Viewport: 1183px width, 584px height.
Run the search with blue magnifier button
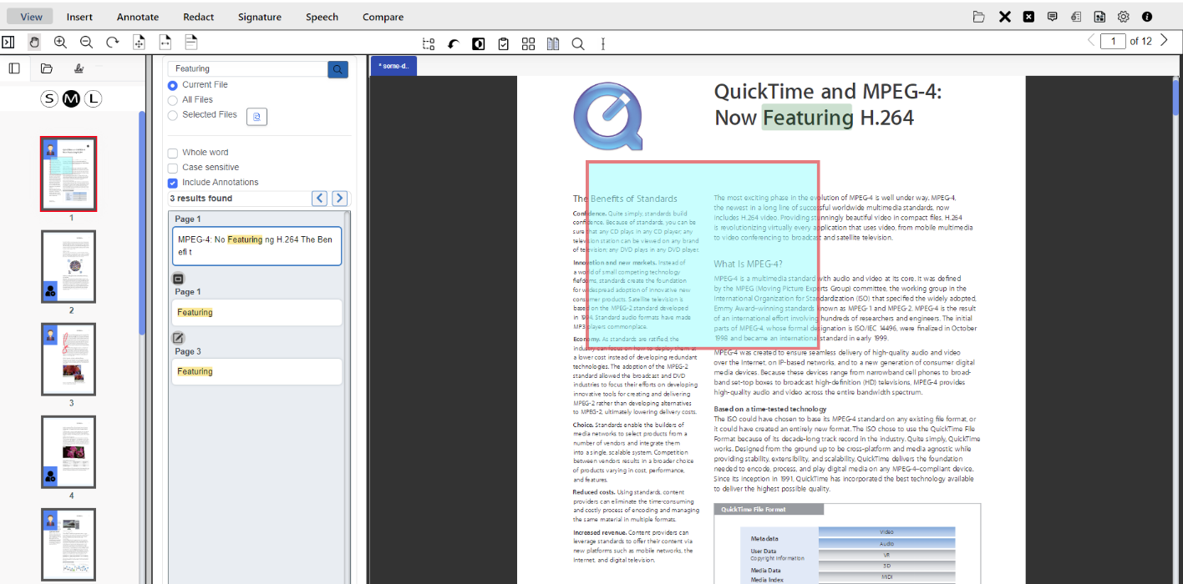click(338, 69)
